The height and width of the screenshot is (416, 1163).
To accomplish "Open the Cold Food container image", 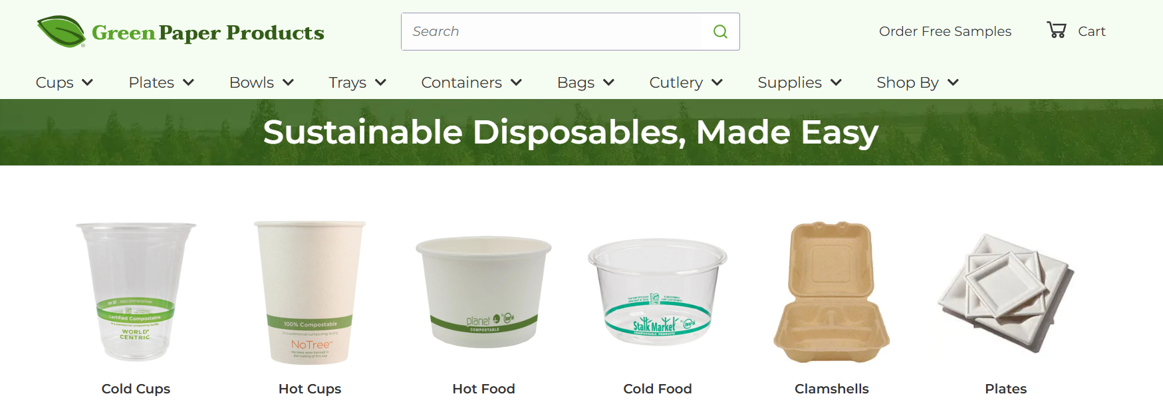I will 658,292.
